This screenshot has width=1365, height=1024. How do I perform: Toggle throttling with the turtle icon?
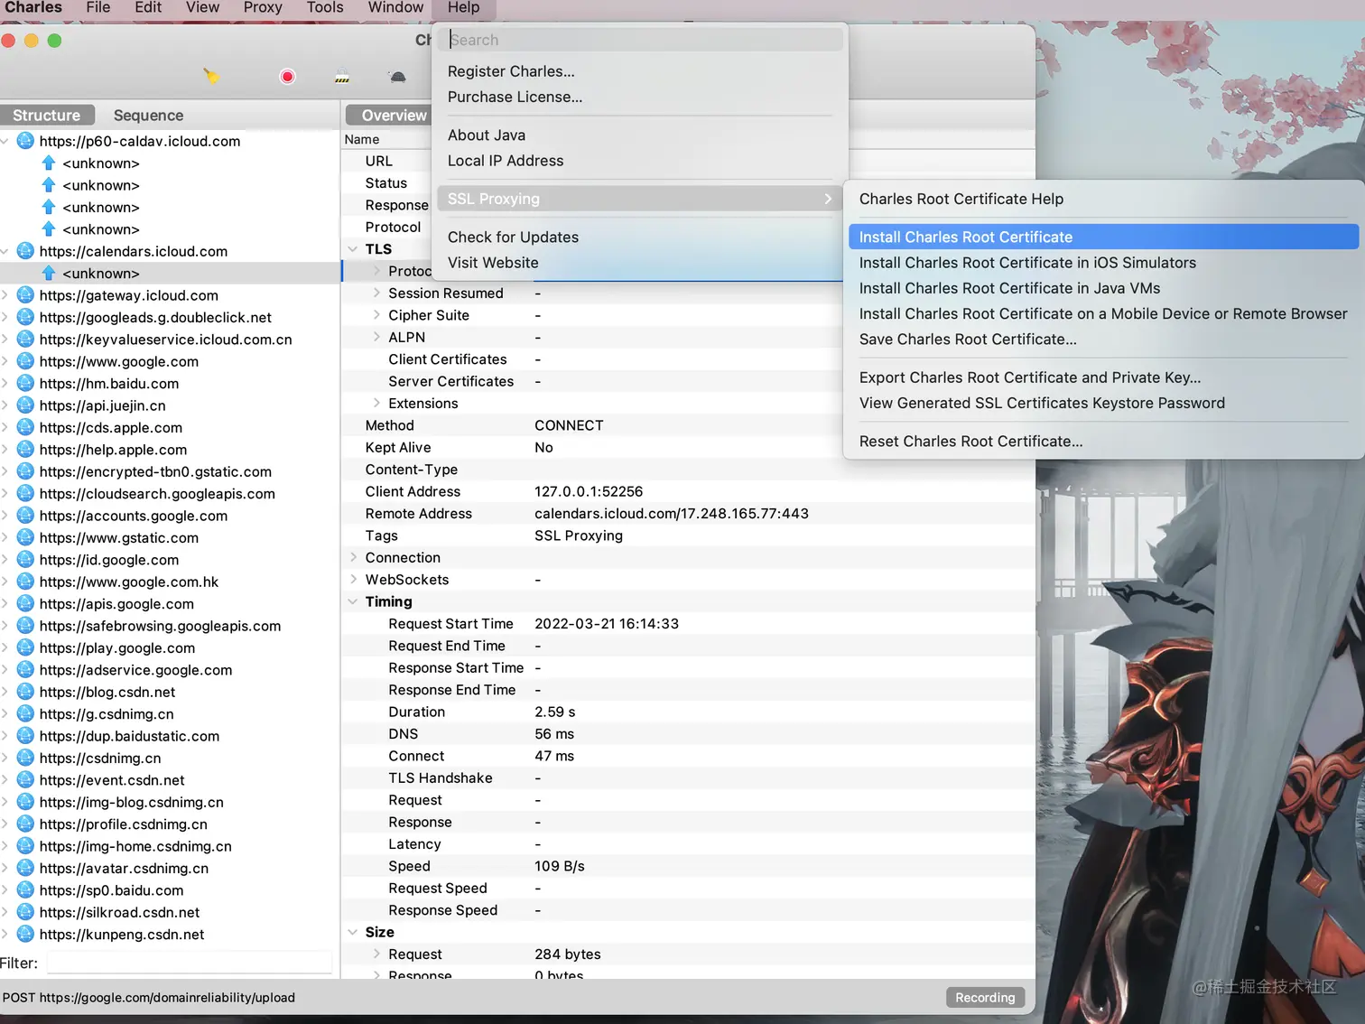pos(397,77)
